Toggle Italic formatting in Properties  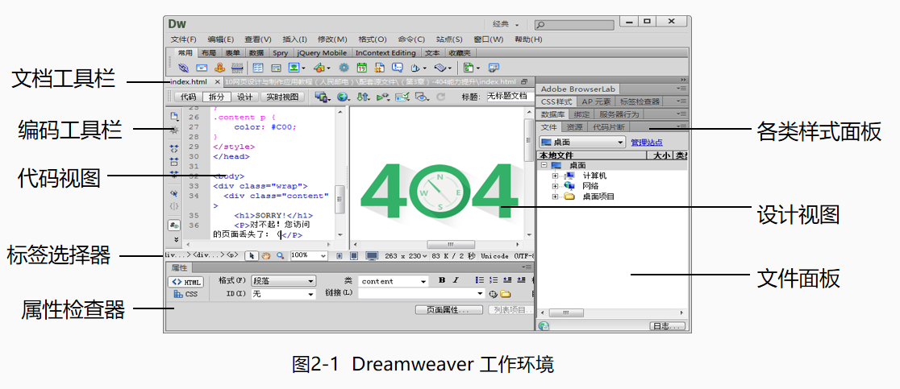click(x=456, y=280)
